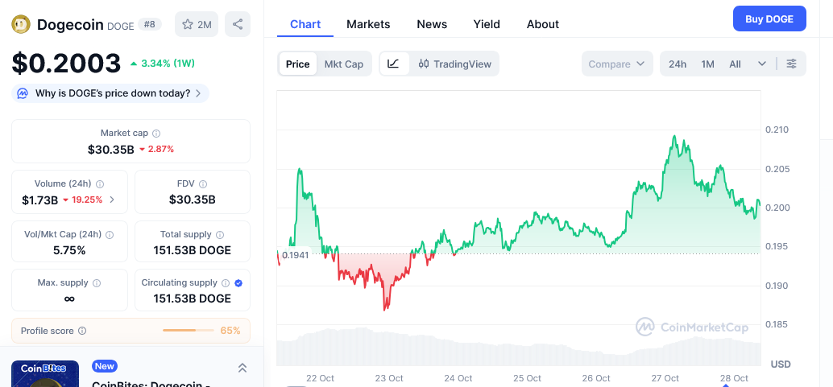Open chart settings sliders icon
Viewport: 833px width, 387px height.
(x=791, y=64)
